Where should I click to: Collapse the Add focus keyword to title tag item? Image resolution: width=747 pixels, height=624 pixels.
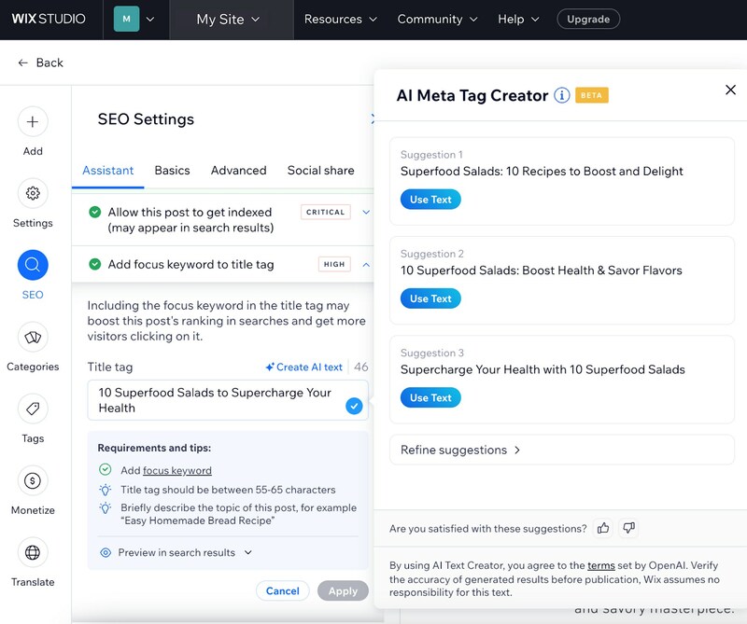point(366,265)
